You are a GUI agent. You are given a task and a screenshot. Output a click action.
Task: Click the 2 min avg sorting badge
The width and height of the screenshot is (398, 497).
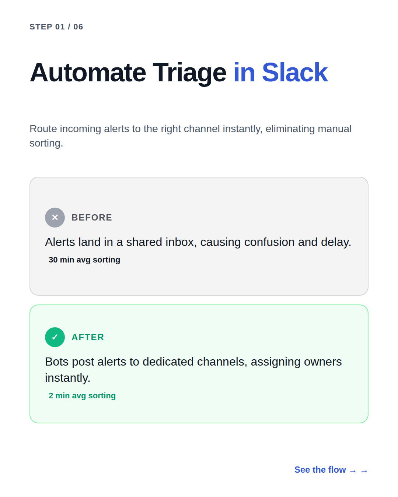click(82, 396)
